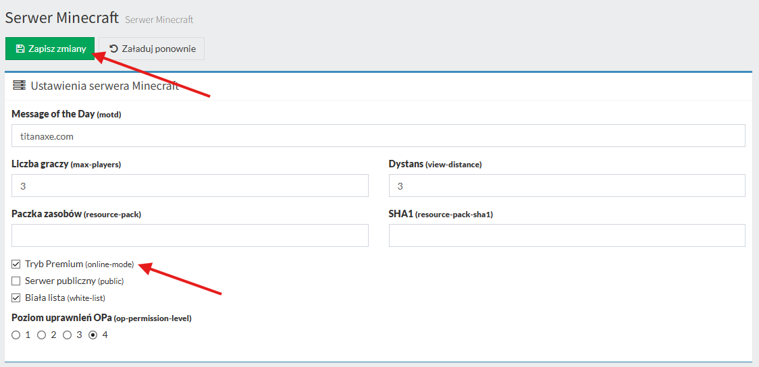
Task: Enable the Serwer publiczny checkbox
Action: tap(16, 281)
